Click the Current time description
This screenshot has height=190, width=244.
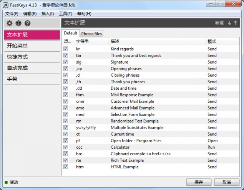tap(122, 134)
